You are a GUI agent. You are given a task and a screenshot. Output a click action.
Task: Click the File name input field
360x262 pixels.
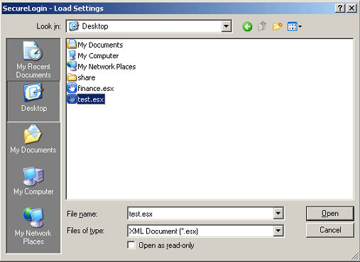(x=201, y=214)
